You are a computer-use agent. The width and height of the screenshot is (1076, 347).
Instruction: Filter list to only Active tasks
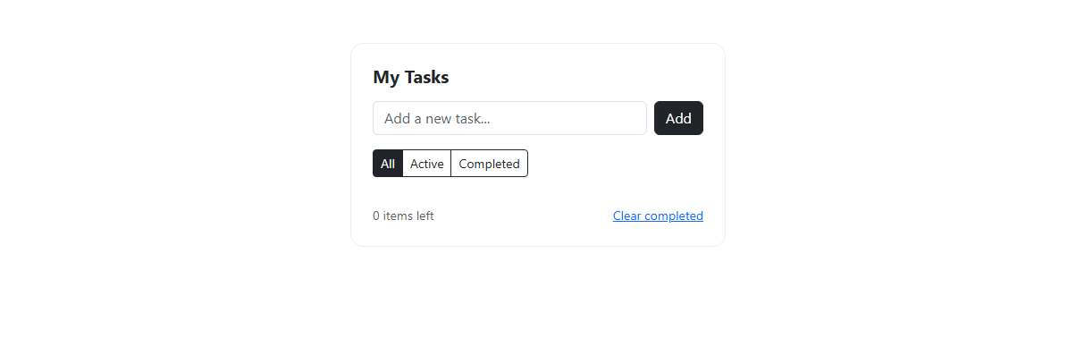[x=427, y=164]
